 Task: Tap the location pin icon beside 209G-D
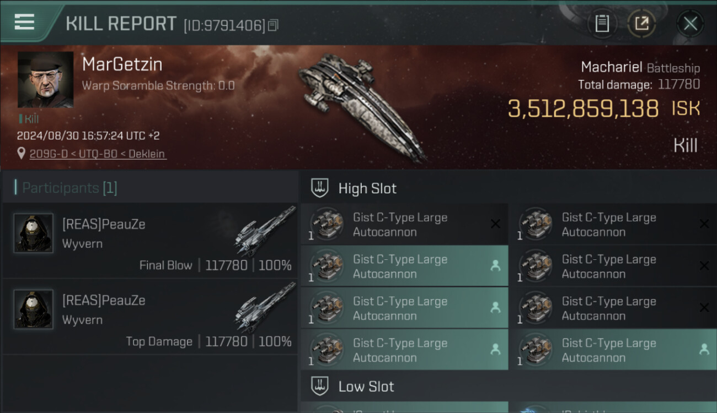tap(22, 154)
